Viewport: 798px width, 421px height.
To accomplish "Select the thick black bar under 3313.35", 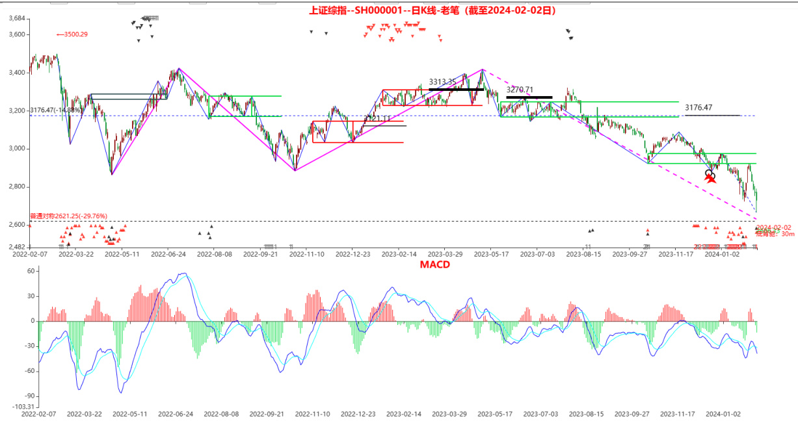I will (456, 89).
